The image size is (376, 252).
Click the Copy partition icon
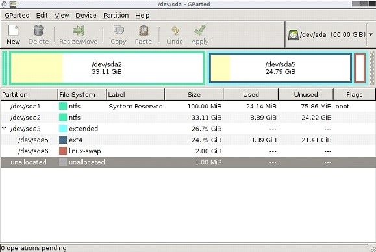(x=118, y=31)
